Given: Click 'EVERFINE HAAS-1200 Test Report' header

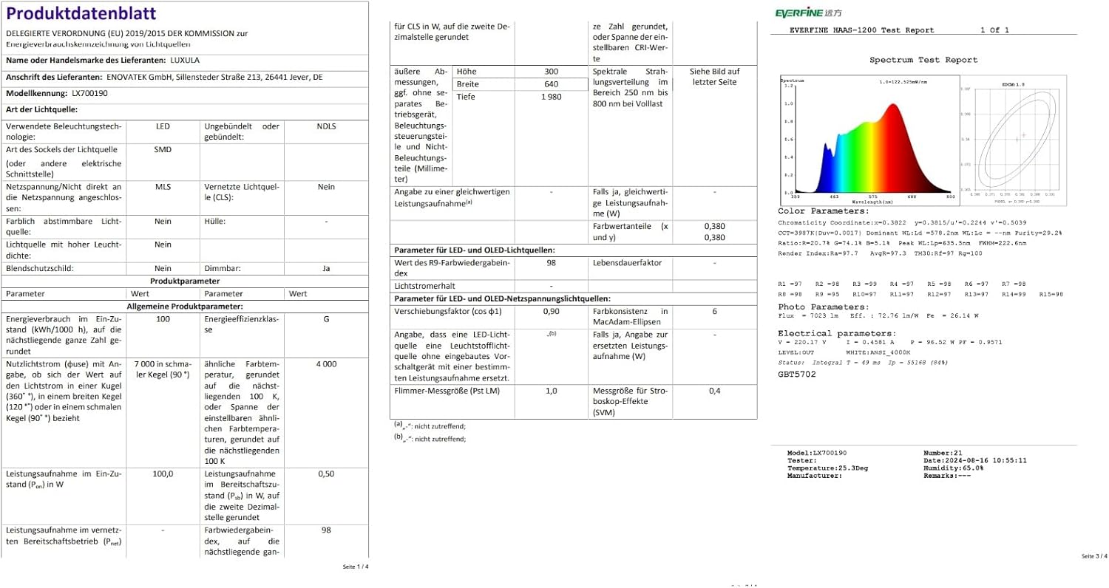Looking at the screenshot, I should (862, 30).
